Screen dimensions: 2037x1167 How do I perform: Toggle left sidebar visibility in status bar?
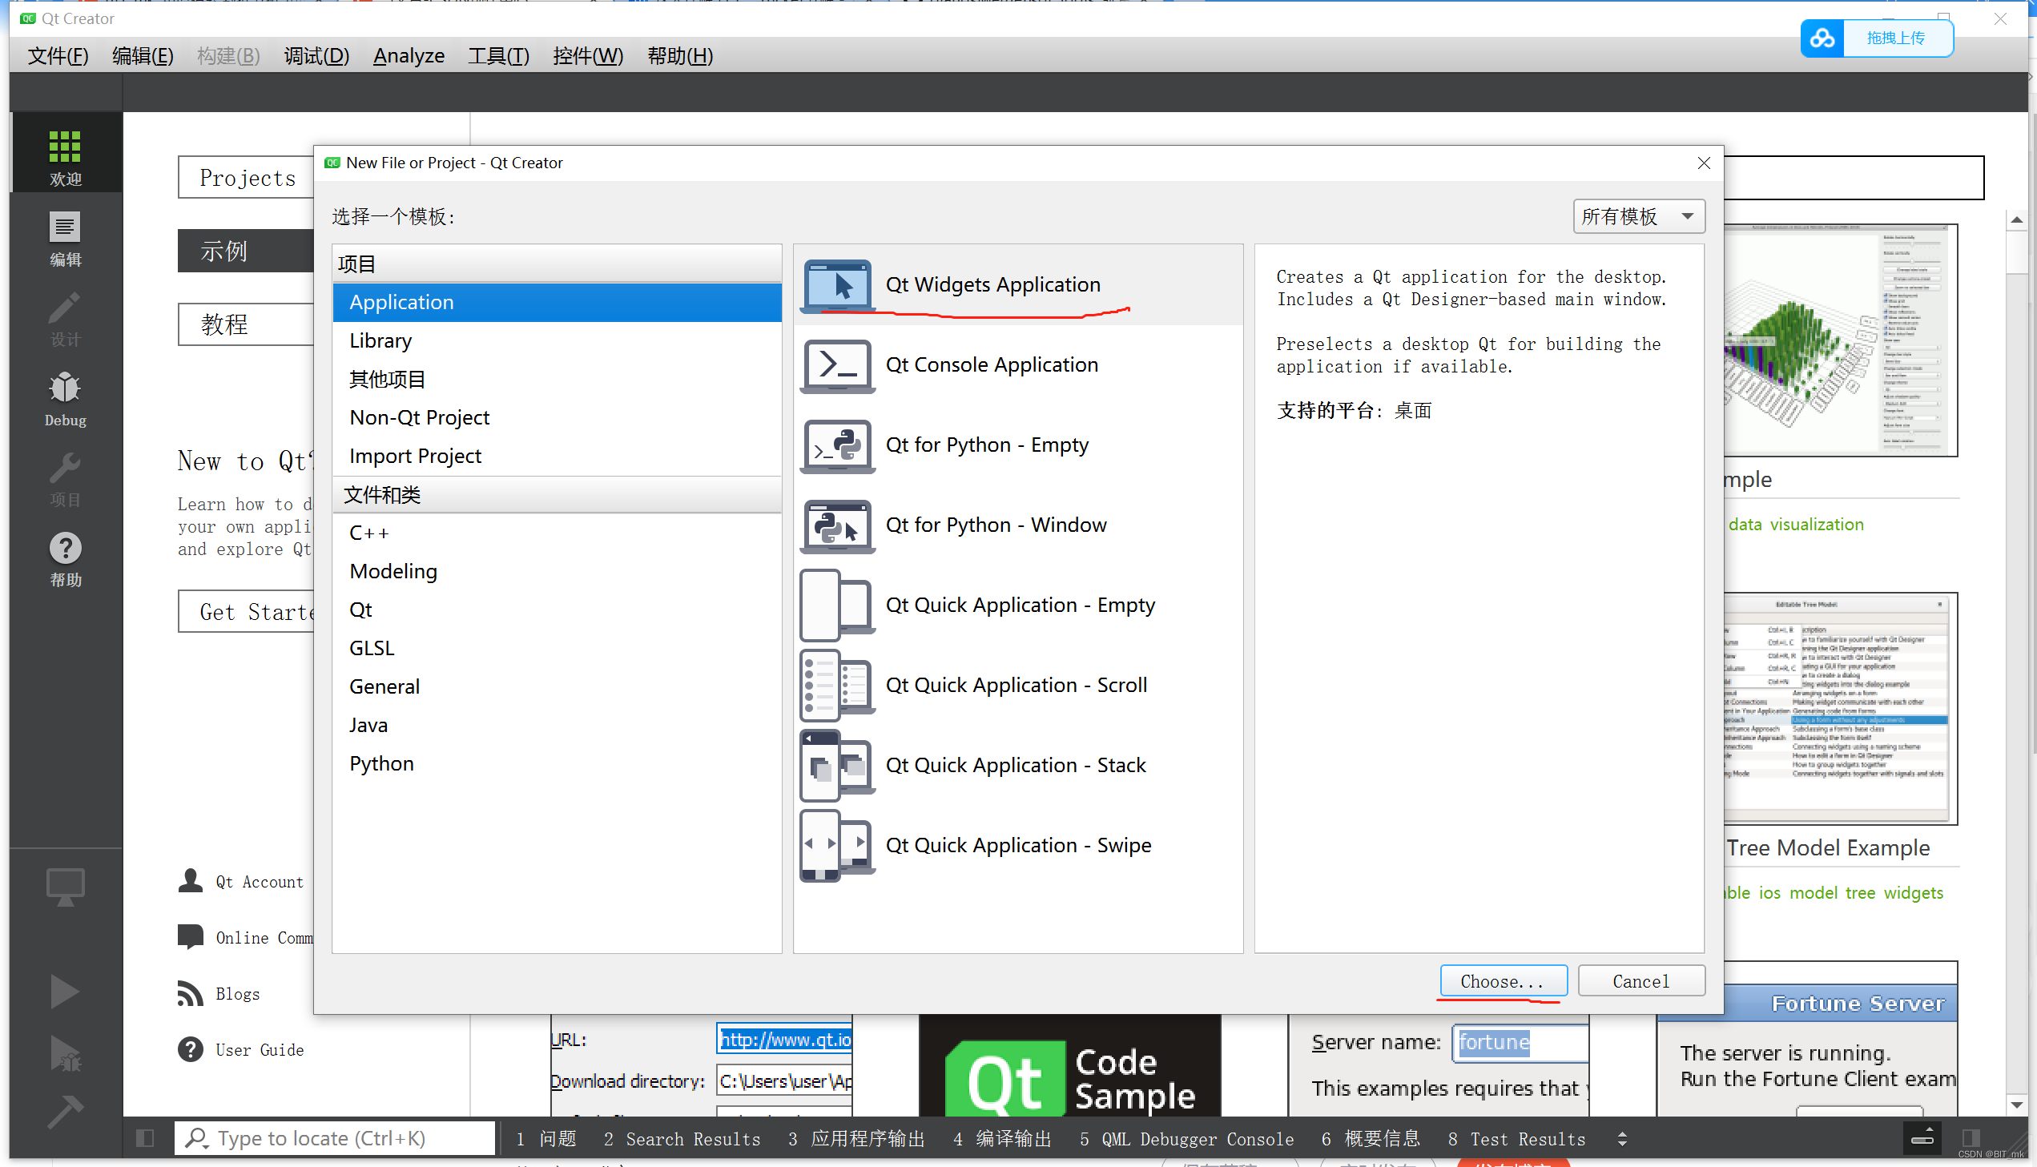pos(145,1138)
